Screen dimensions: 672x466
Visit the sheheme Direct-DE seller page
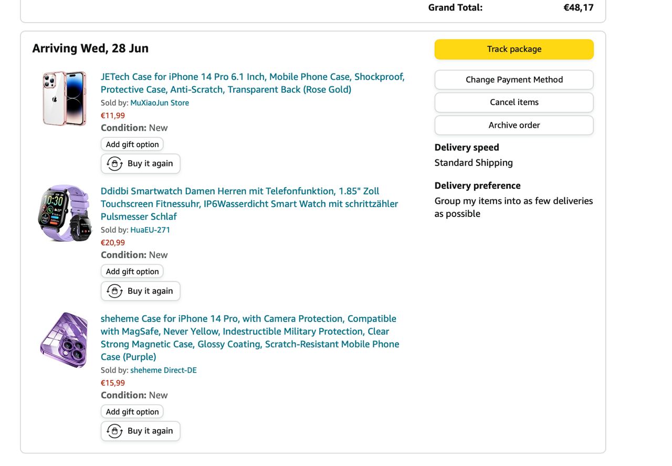pyautogui.click(x=163, y=370)
